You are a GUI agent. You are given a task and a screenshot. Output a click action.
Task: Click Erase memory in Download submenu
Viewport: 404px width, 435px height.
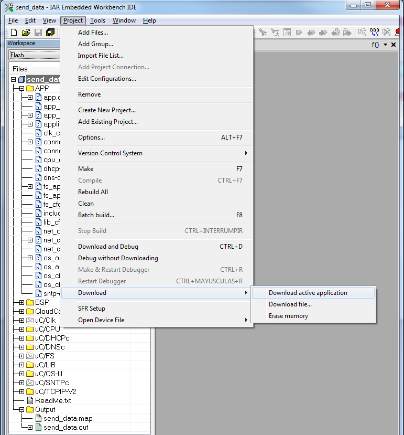(288, 316)
